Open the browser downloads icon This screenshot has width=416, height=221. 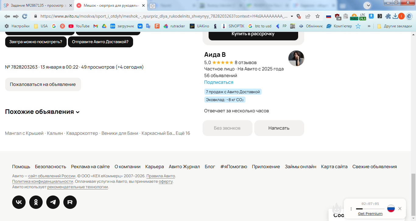coord(395,16)
